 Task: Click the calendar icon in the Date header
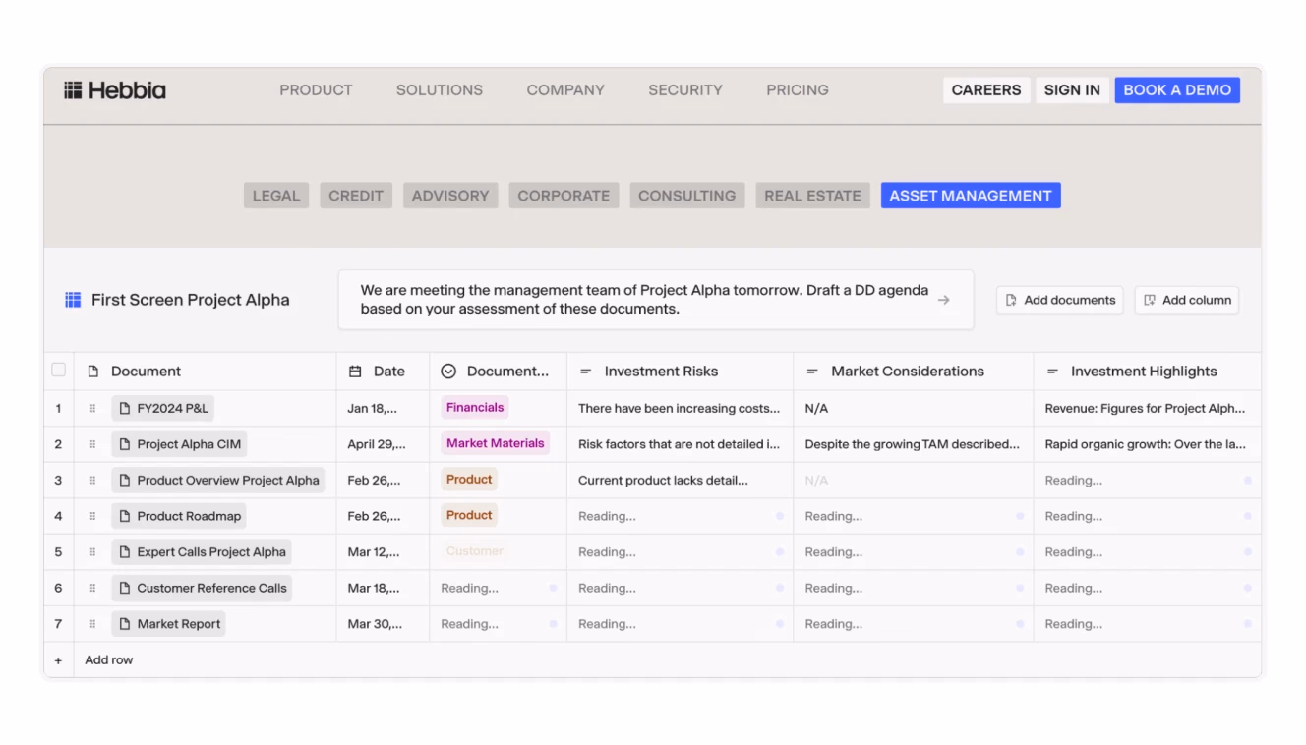pos(355,372)
